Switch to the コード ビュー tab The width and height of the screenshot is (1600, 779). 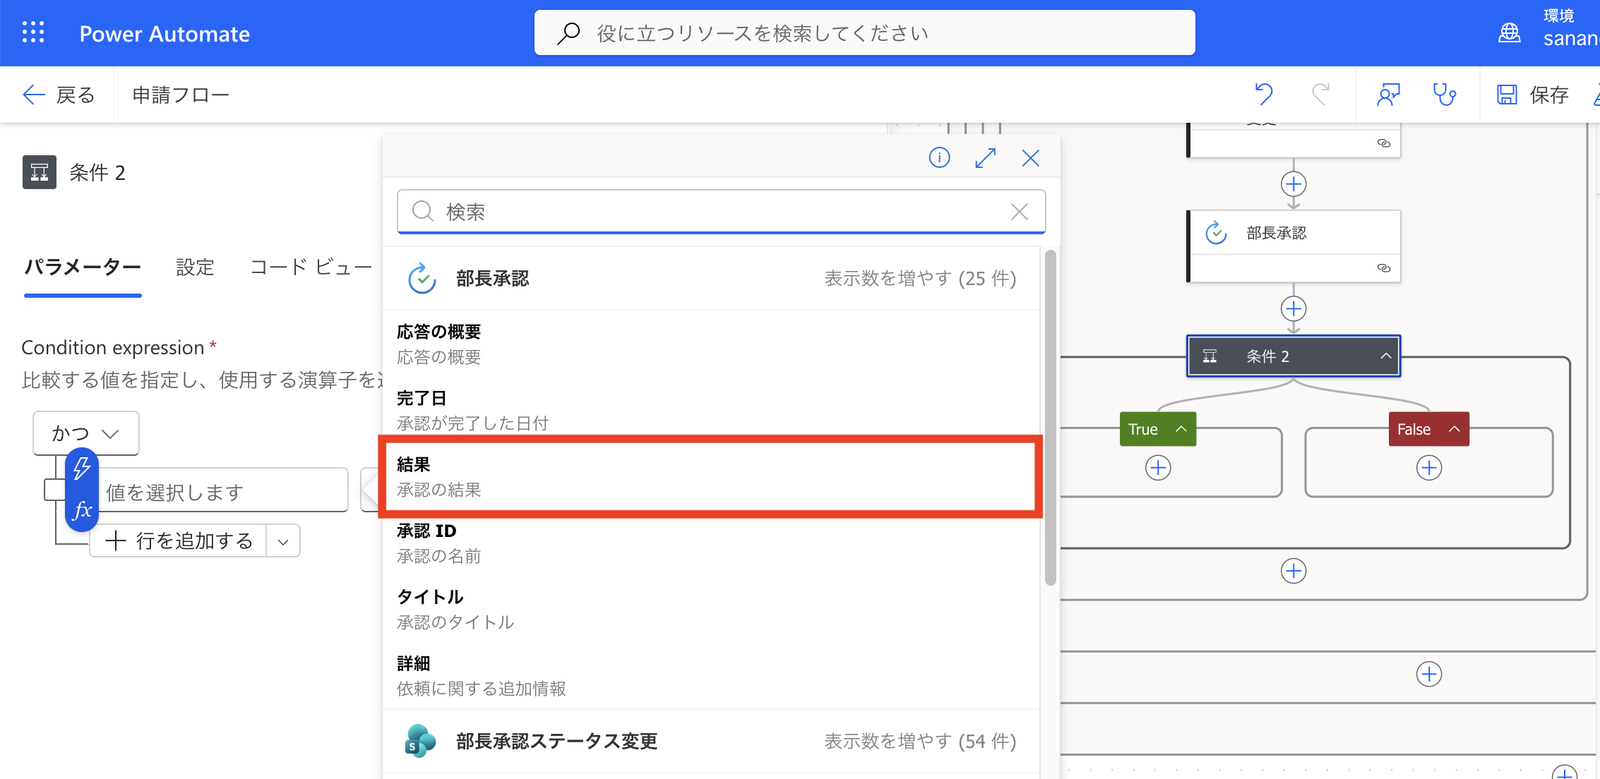311,267
